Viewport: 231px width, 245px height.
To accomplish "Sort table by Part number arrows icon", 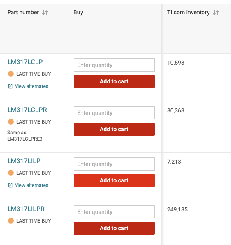I will [45, 13].
